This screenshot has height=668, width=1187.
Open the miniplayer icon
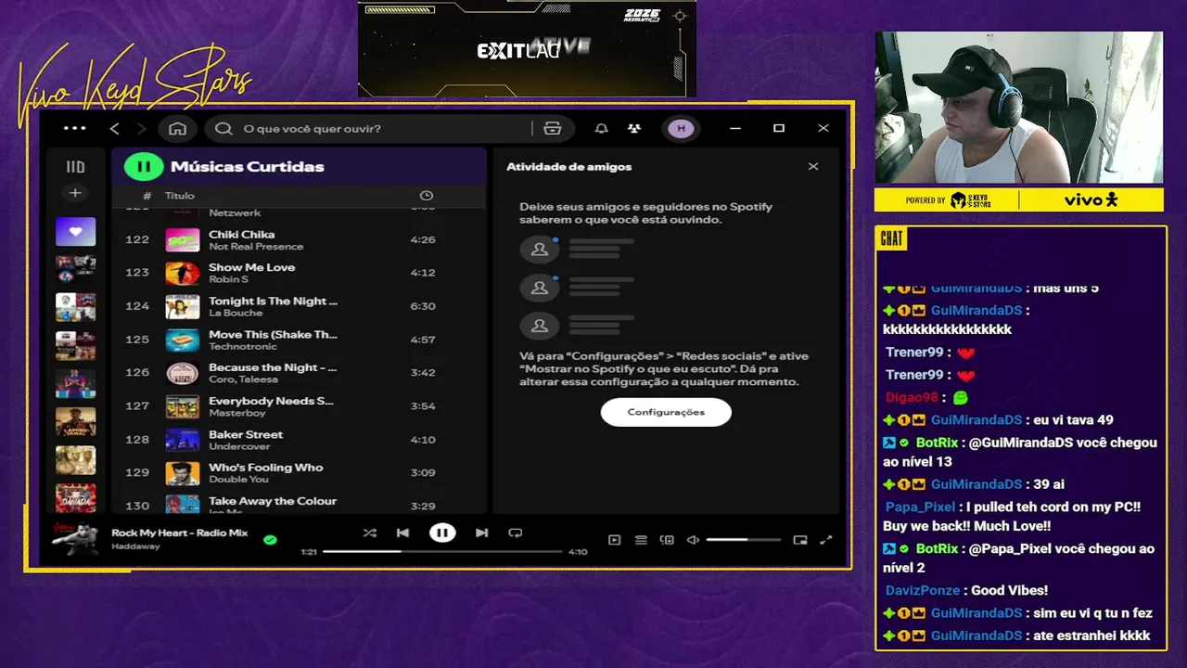800,540
